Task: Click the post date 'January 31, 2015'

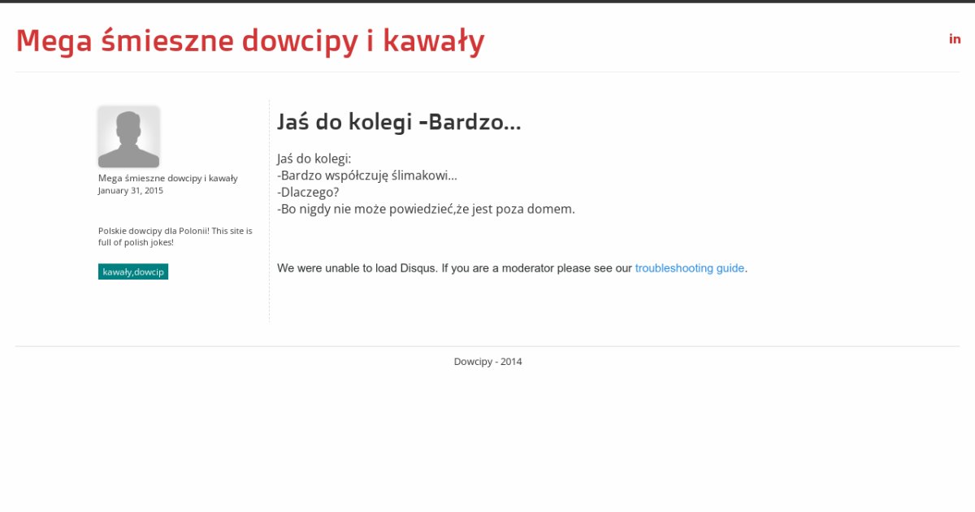Action: click(130, 190)
